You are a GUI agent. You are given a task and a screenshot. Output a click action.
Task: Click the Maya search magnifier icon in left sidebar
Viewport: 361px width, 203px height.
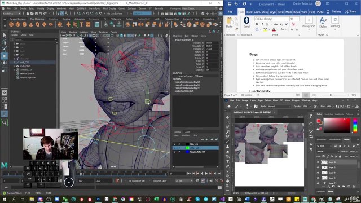pyautogui.click(x=4, y=123)
